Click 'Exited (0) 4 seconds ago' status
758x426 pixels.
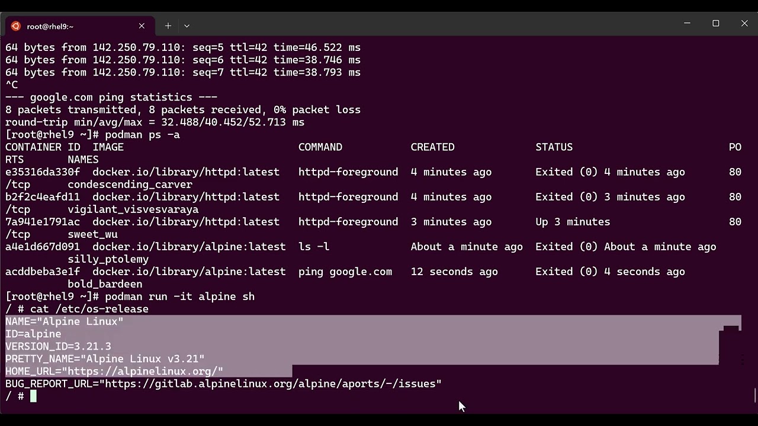coord(610,272)
